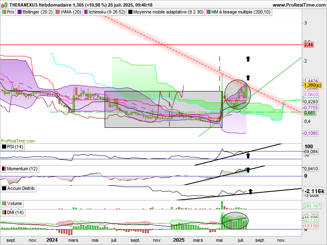Click the purple 0,7755 value tag
The width and height of the screenshot is (327, 245).
point(311,108)
